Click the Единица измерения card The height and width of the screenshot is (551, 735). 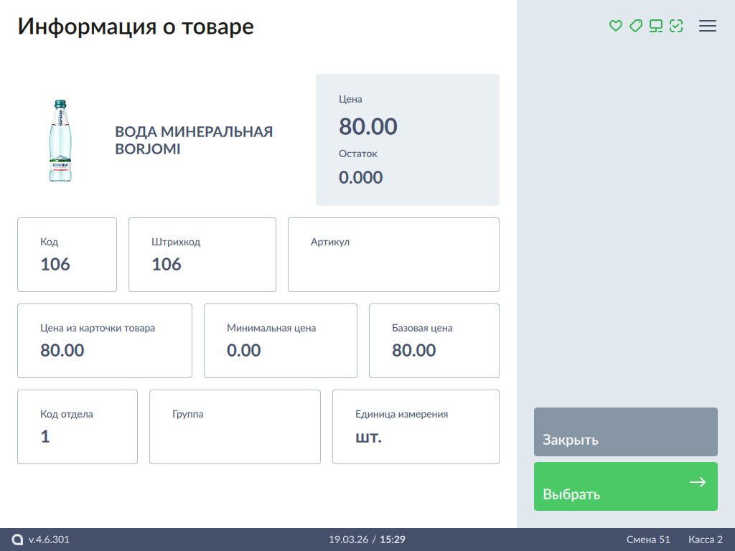[416, 427]
